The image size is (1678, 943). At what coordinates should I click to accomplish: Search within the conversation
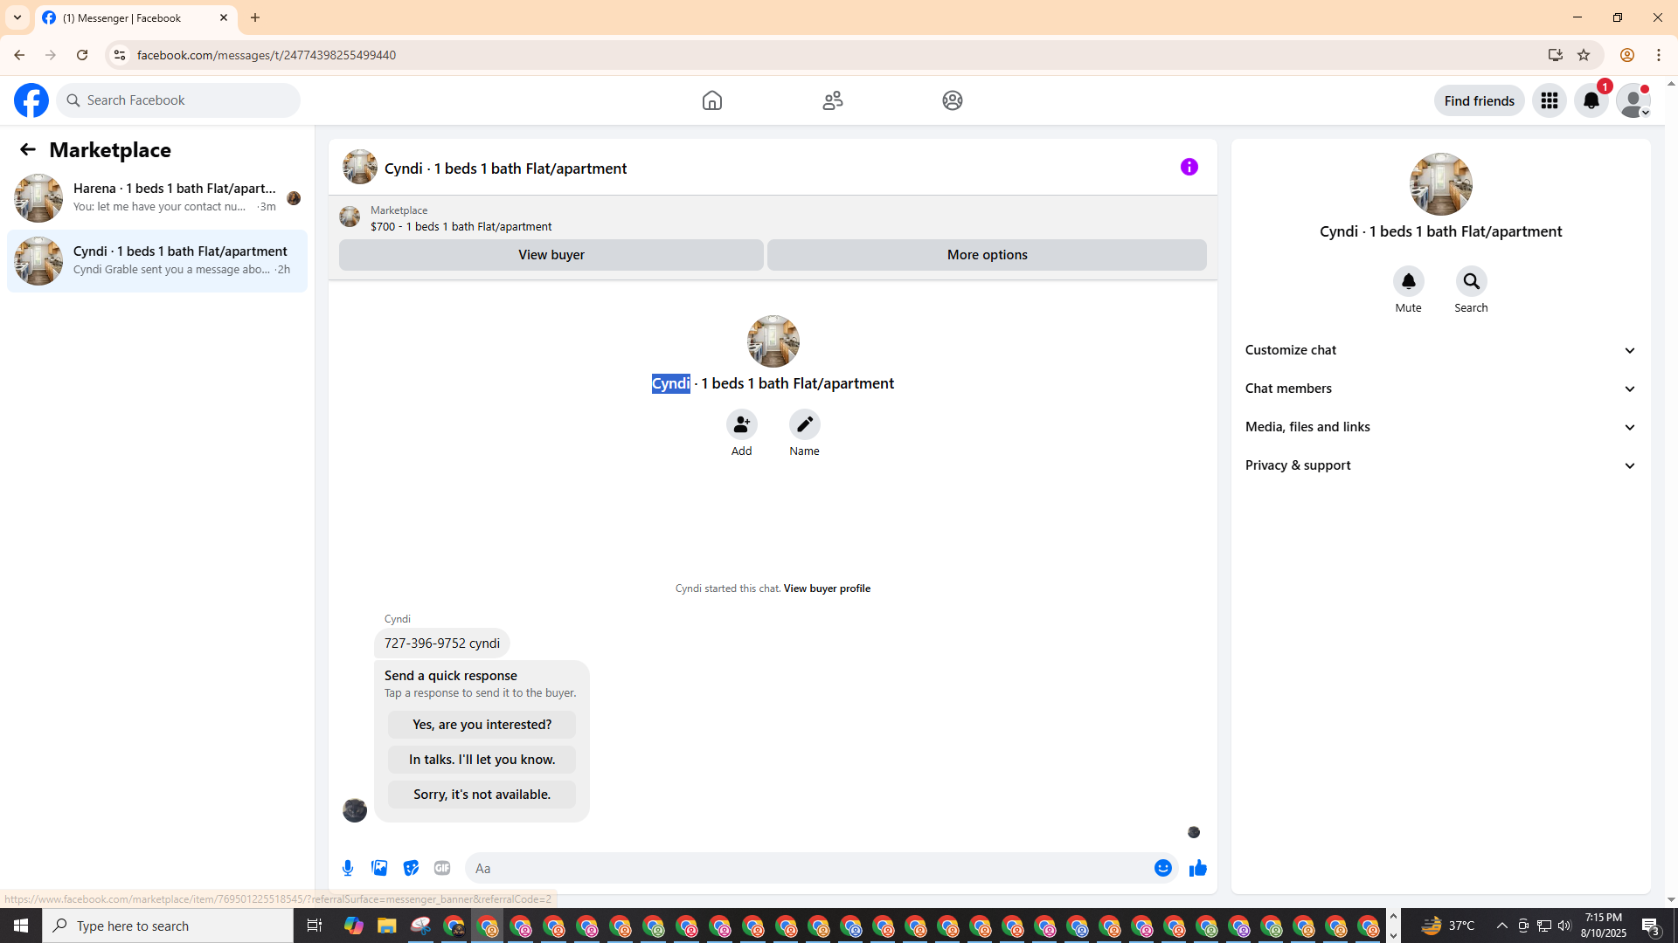(x=1471, y=281)
